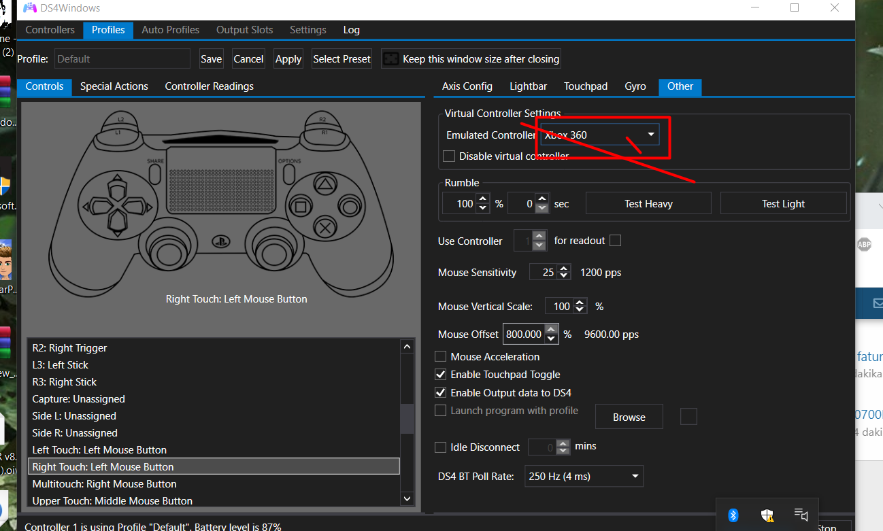Open the Bluetooth tray icon

[733, 515]
